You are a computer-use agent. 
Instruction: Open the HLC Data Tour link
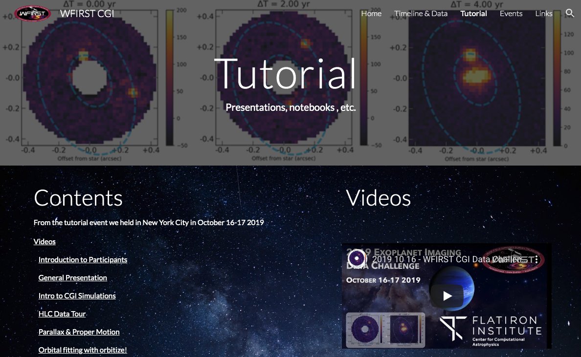pos(62,314)
